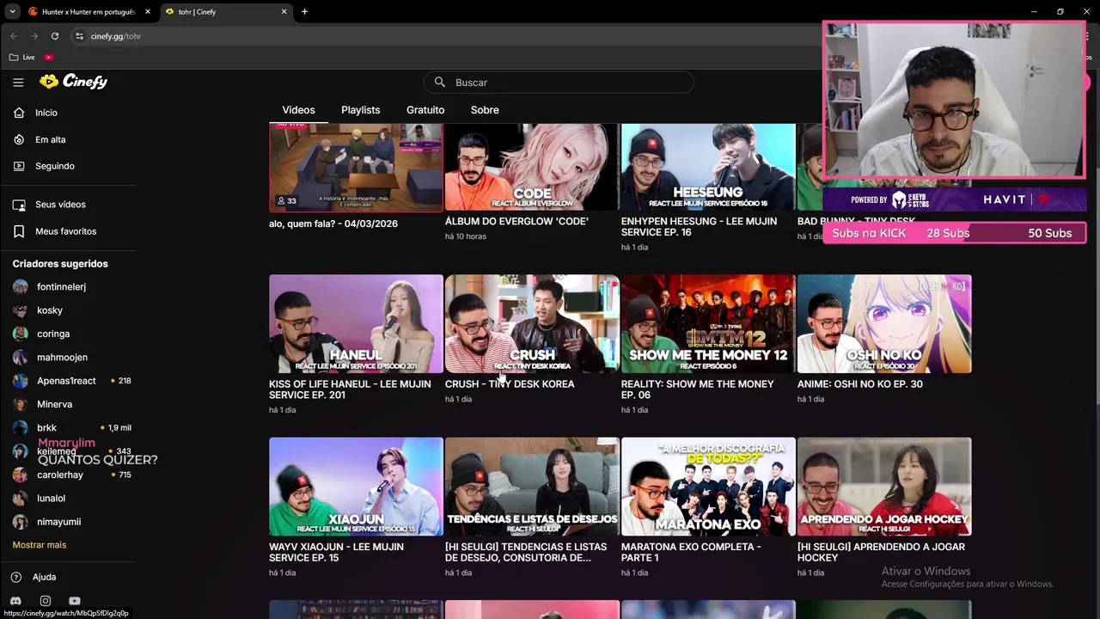
Task: Click the Meus favoritos bookmark icon
Action: point(19,231)
